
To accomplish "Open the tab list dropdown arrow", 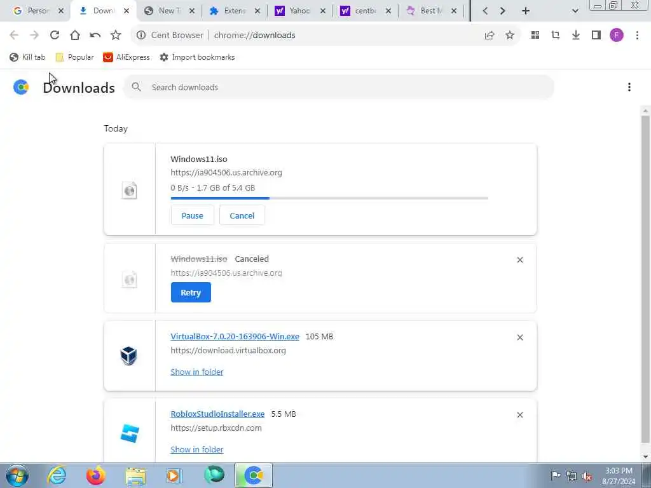I will pos(575,11).
